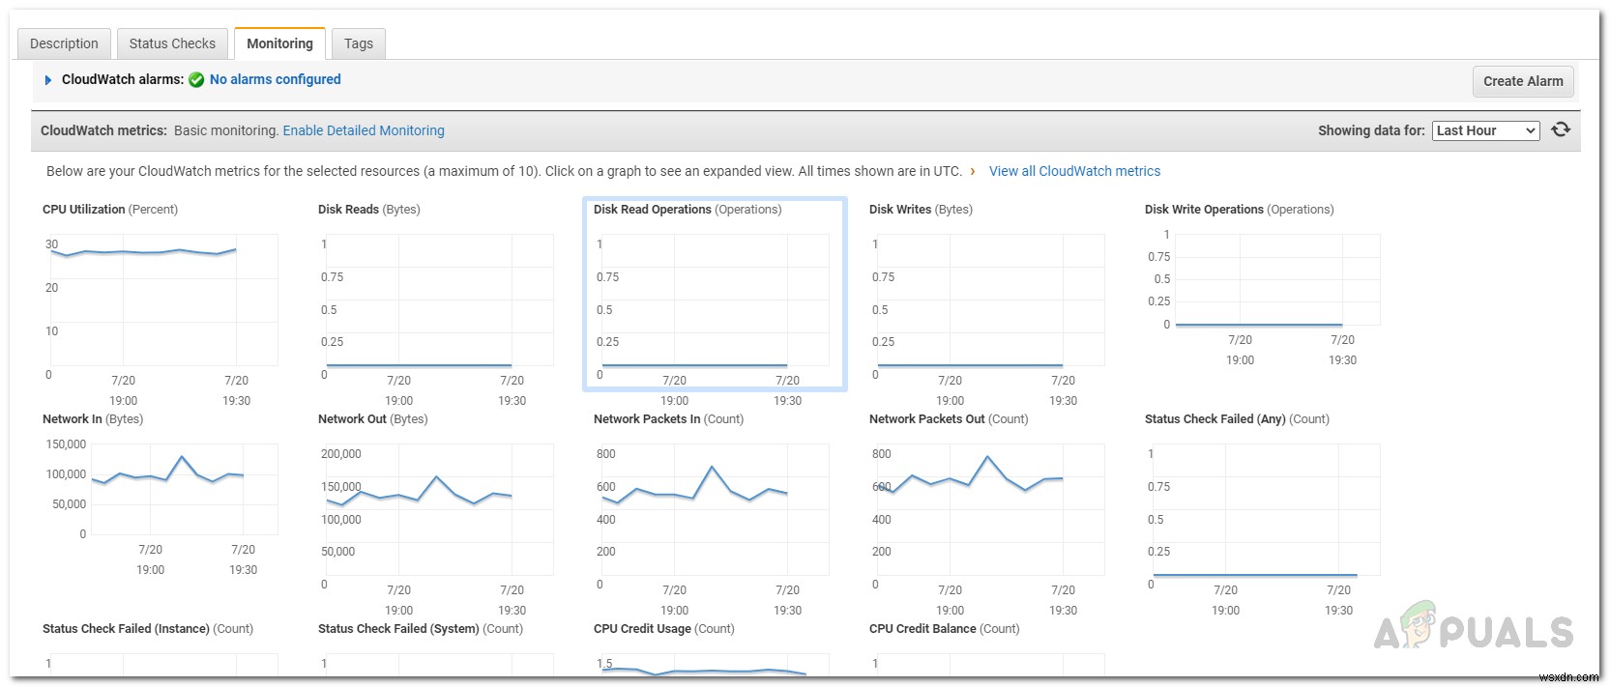Click the CloudWatch alarms label

click(x=123, y=79)
